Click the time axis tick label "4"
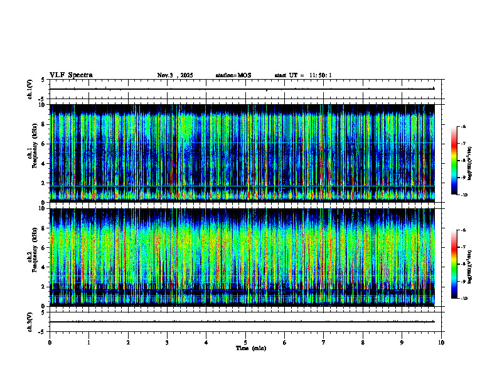The image size is (497, 384). (x=206, y=343)
